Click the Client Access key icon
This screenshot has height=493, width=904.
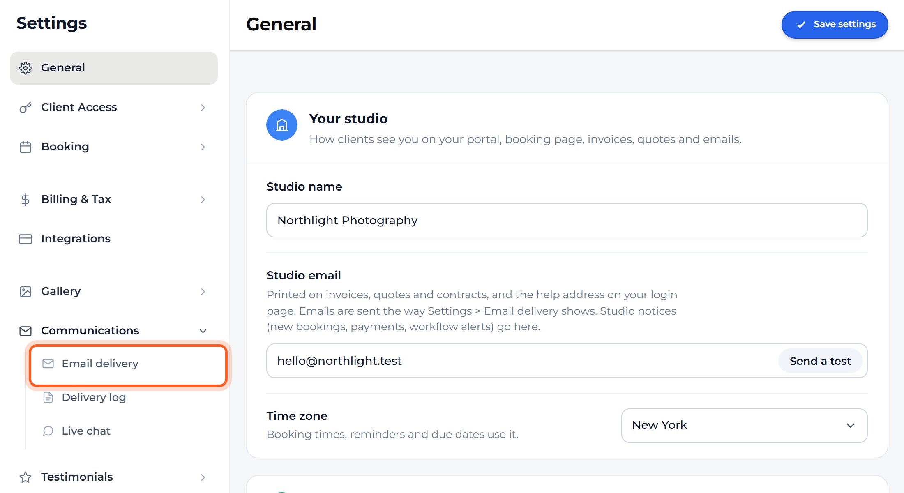pyautogui.click(x=25, y=108)
